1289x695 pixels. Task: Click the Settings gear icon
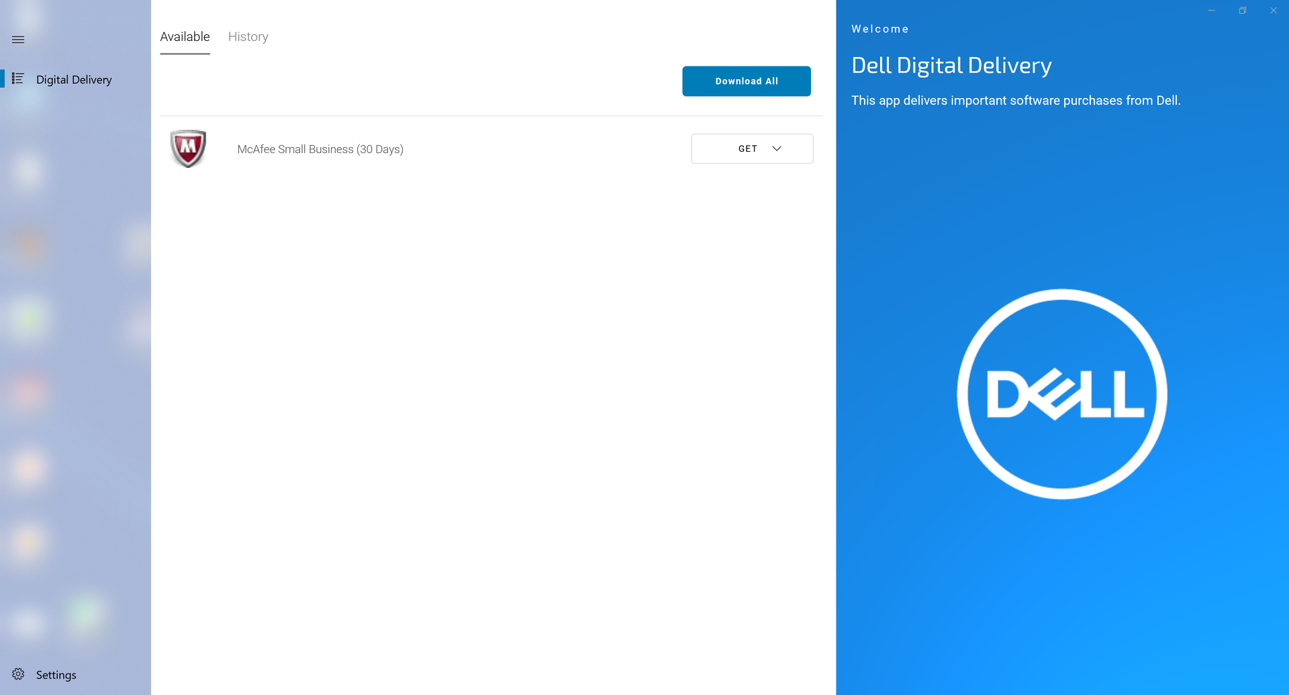coord(18,674)
